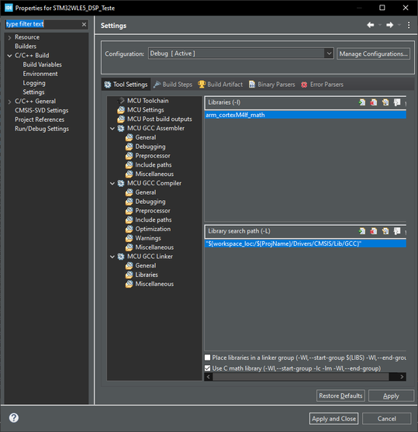Add a path in Library search path (-L)

coord(362,231)
